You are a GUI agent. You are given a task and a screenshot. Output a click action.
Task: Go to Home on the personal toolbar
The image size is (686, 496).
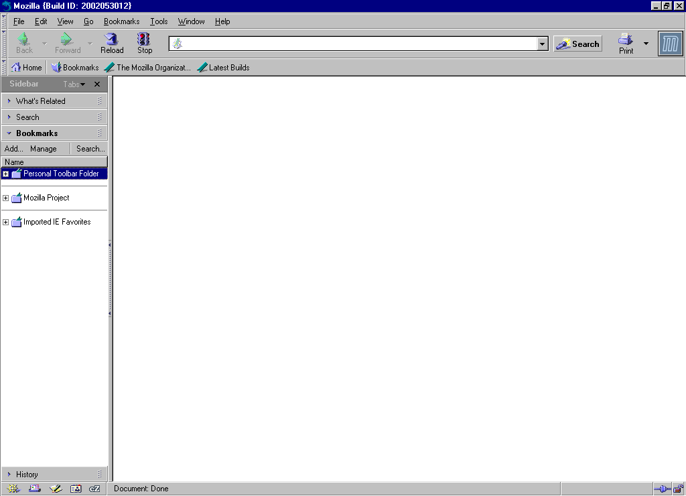coord(27,68)
